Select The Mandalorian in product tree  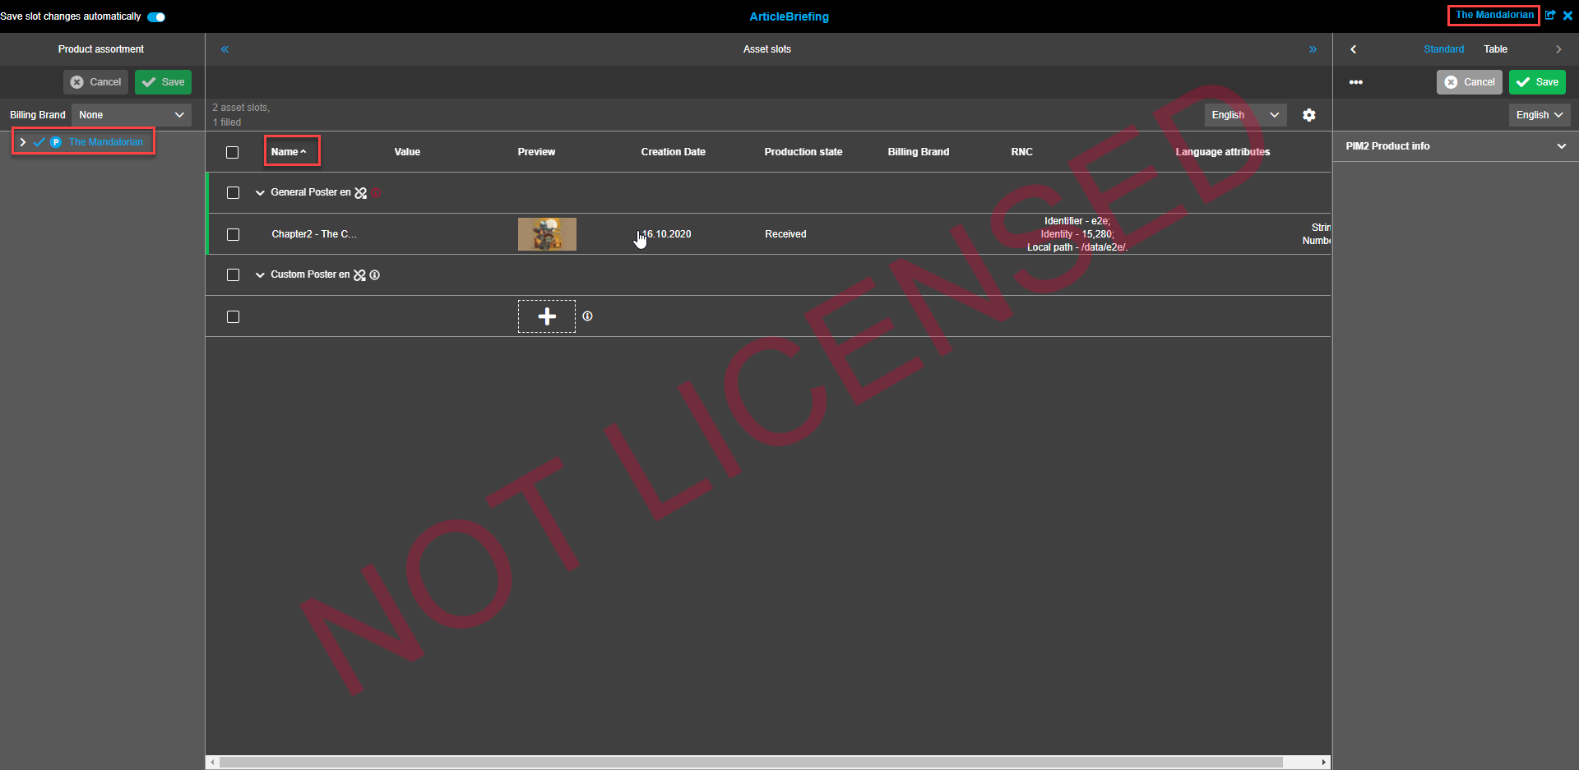(x=106, y=142)
